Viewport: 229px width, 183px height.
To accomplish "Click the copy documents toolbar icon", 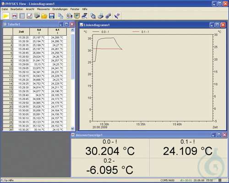I will tap(60, 16).
